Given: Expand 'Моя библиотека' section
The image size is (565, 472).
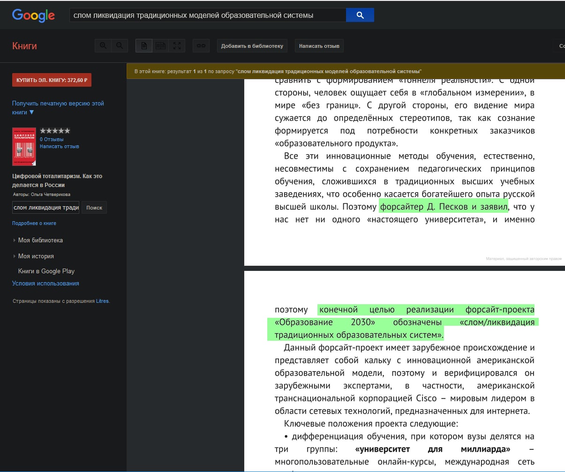Looking at the screenshot, I should tap(40, 240).
